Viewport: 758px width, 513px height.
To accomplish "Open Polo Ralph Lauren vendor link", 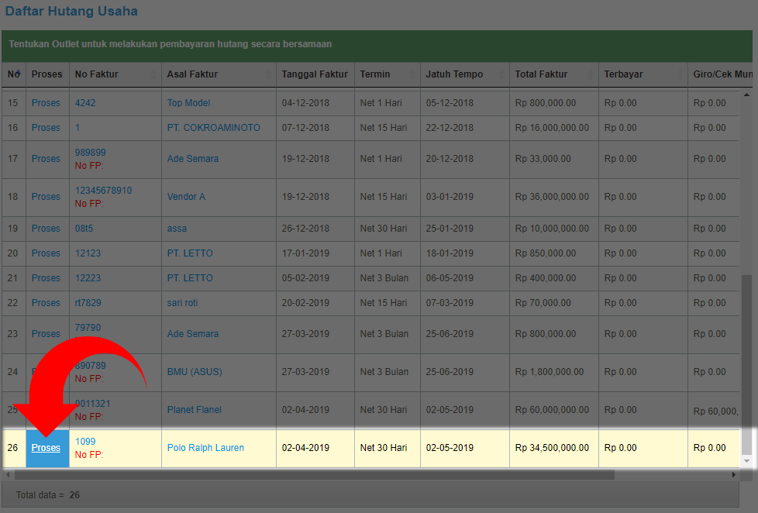I will click(205, 448).
